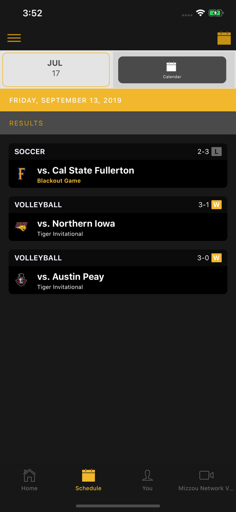
Task: Select the W badge on Northern Iowa match
Action: tap(217, 204)
